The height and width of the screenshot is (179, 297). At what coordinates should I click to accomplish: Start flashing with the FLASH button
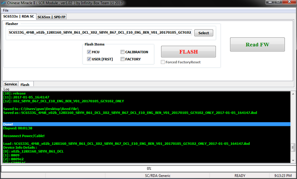point(188,51)
